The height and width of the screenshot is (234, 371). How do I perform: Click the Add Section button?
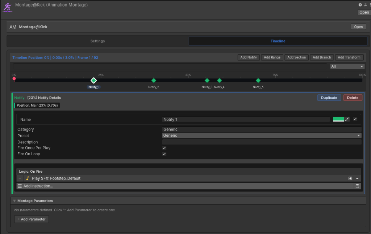[296, 57]
